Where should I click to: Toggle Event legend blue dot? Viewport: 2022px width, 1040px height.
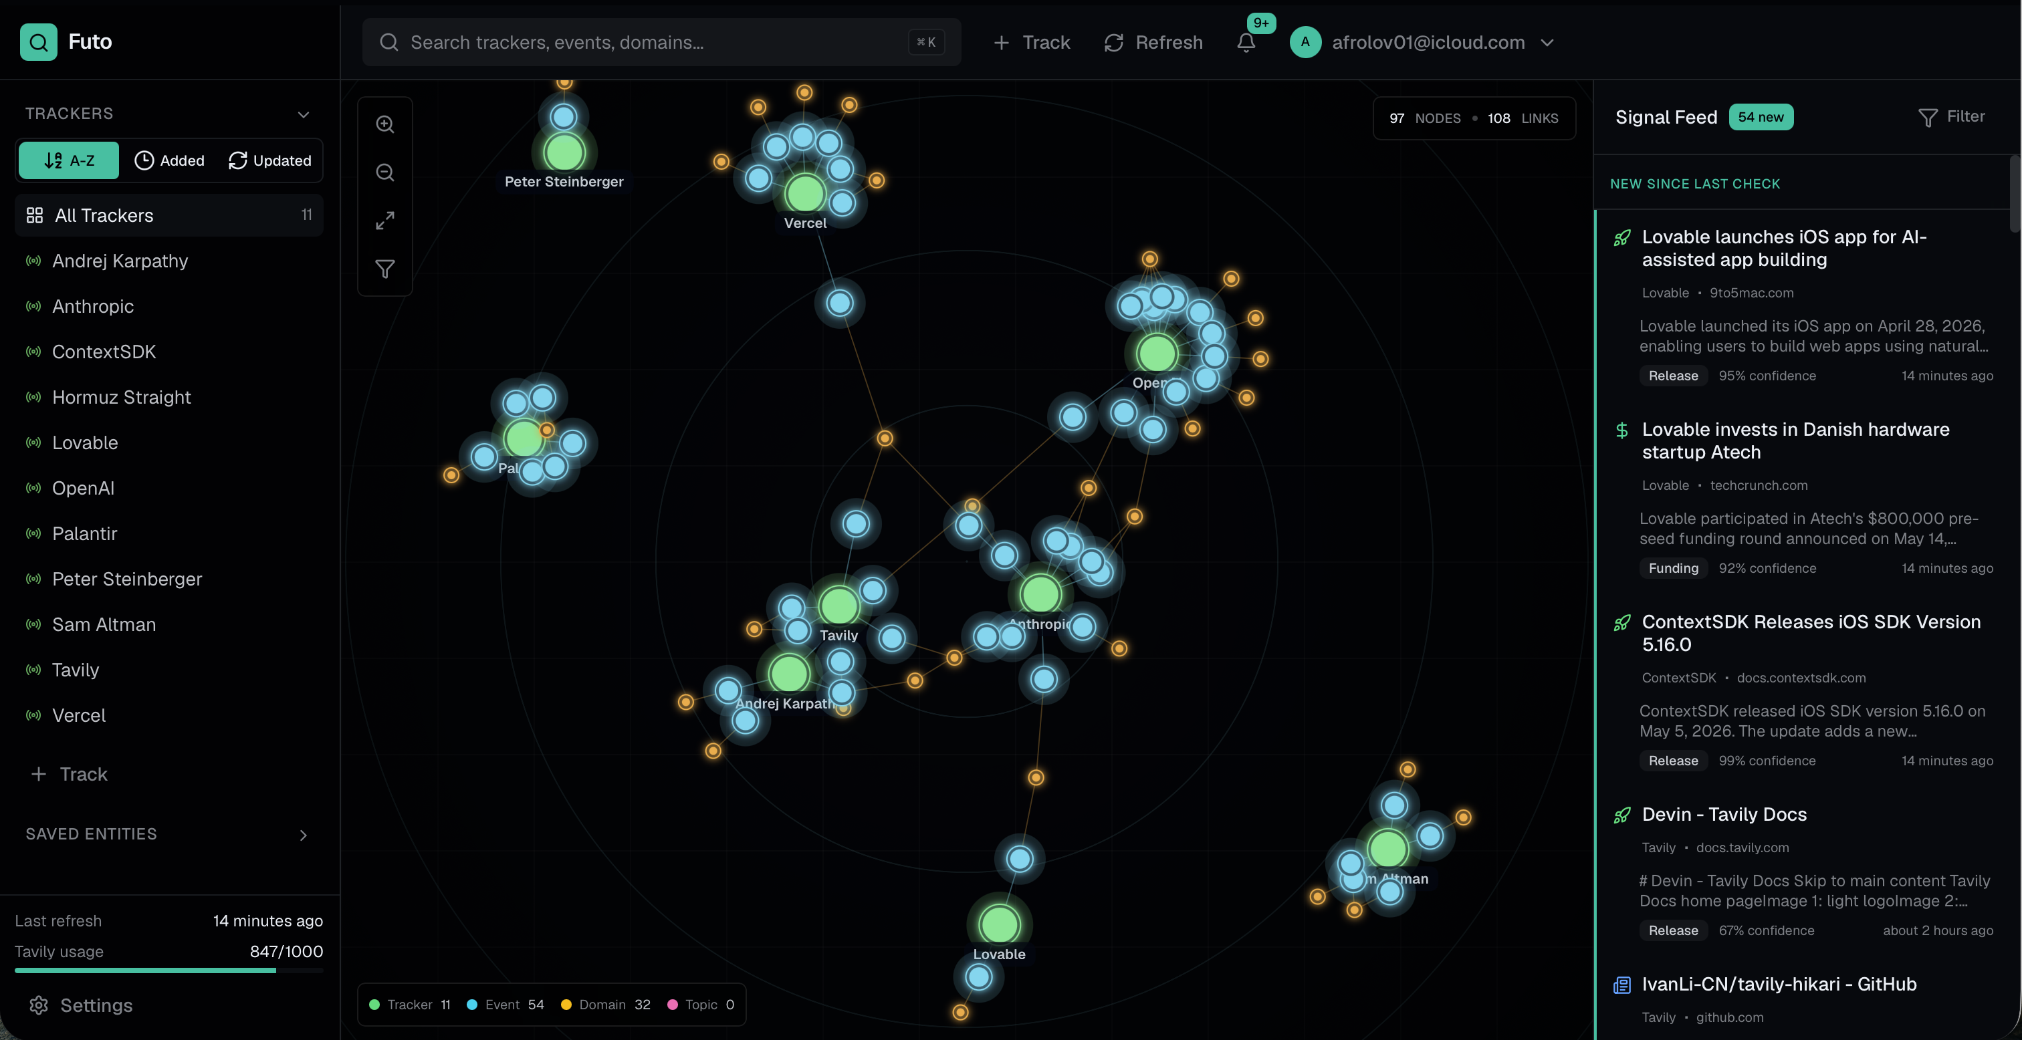472,1005
